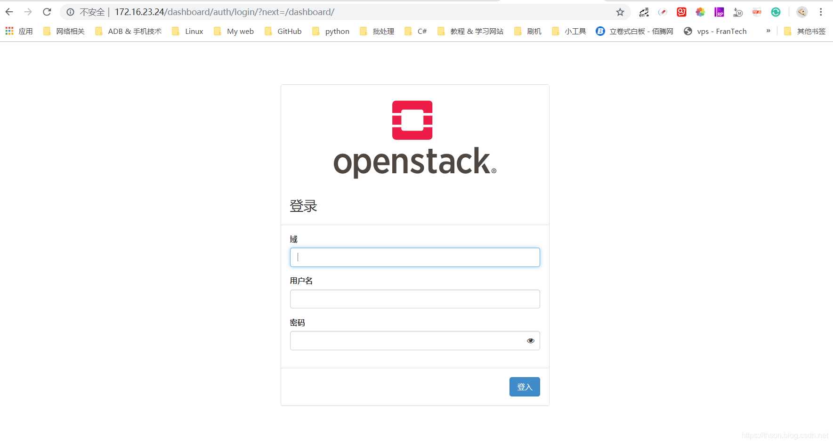Open the 刷机 bookmark folder
Screen dimensions: 833x444
(528, 31)
